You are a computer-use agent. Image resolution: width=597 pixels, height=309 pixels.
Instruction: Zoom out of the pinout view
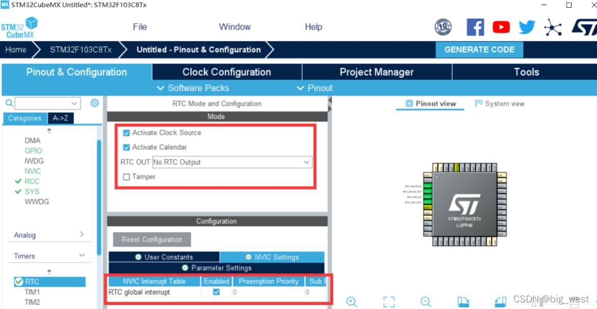426,302
